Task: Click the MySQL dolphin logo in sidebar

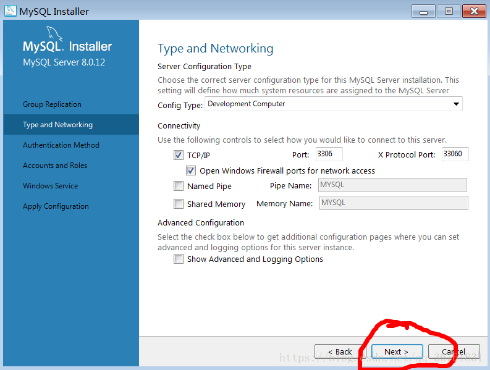Action: (54, 34)
